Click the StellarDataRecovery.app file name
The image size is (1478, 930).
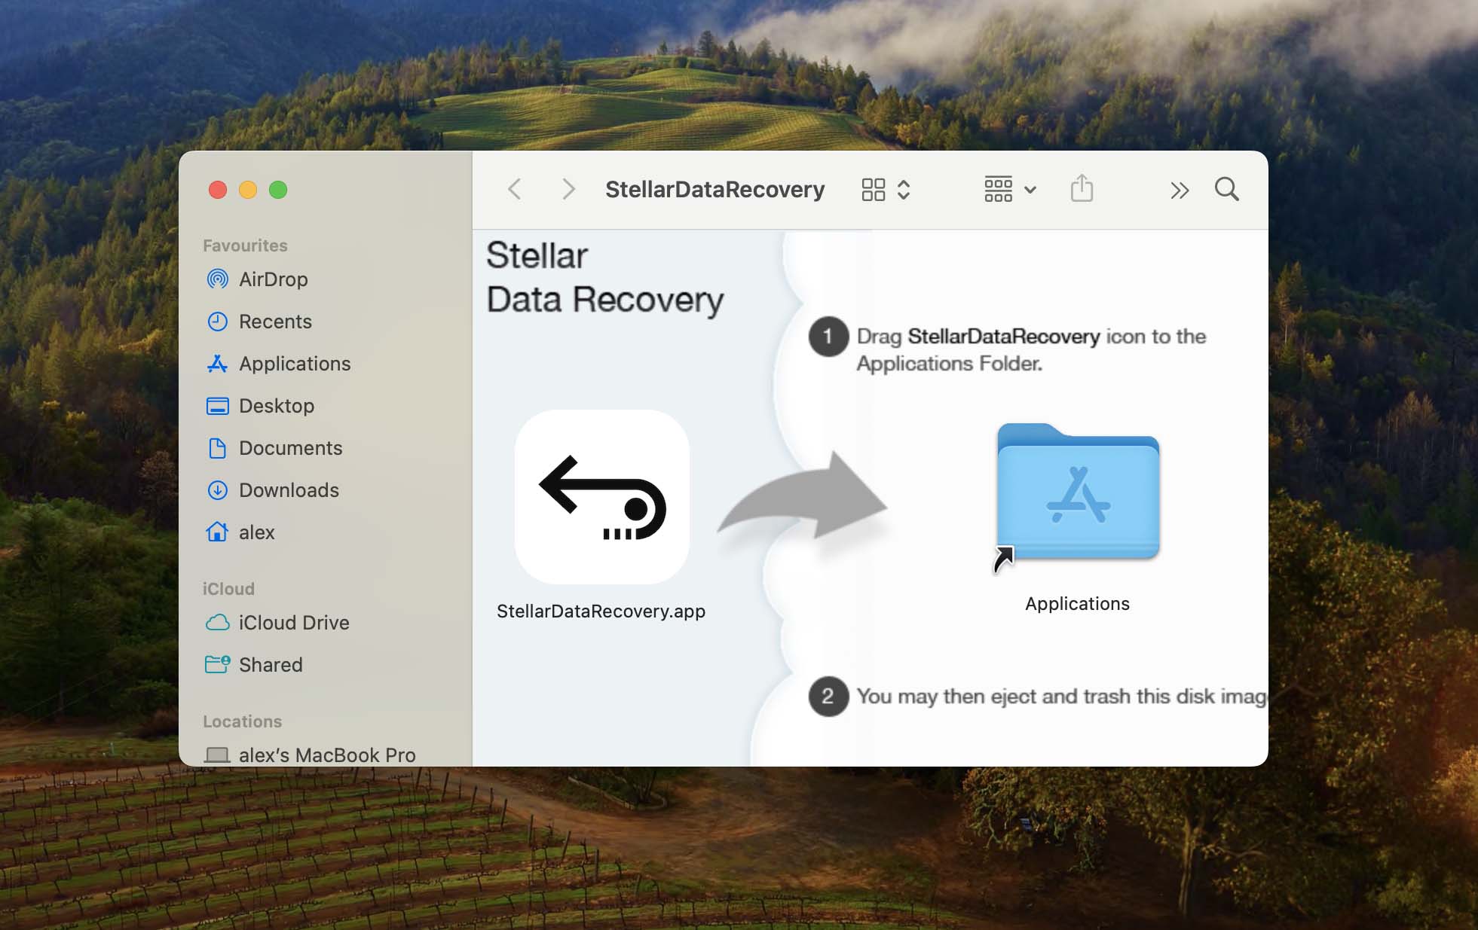click(601, 611)
